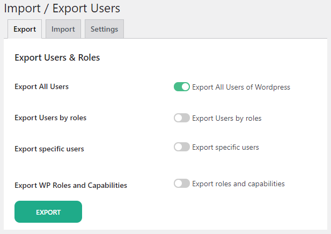331x234 pixels.
Task: Enable Export roles and capabilities toggle
Action: (181, 184)
